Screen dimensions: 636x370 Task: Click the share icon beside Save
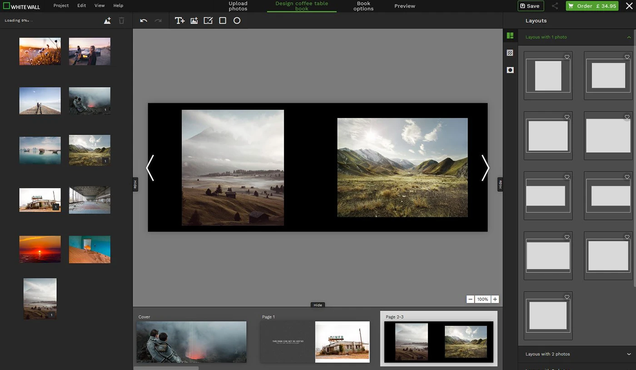click(555, 6)
